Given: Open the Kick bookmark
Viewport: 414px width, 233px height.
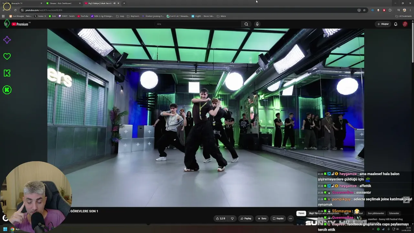Looking at the screenshot, I should [52, 16].
